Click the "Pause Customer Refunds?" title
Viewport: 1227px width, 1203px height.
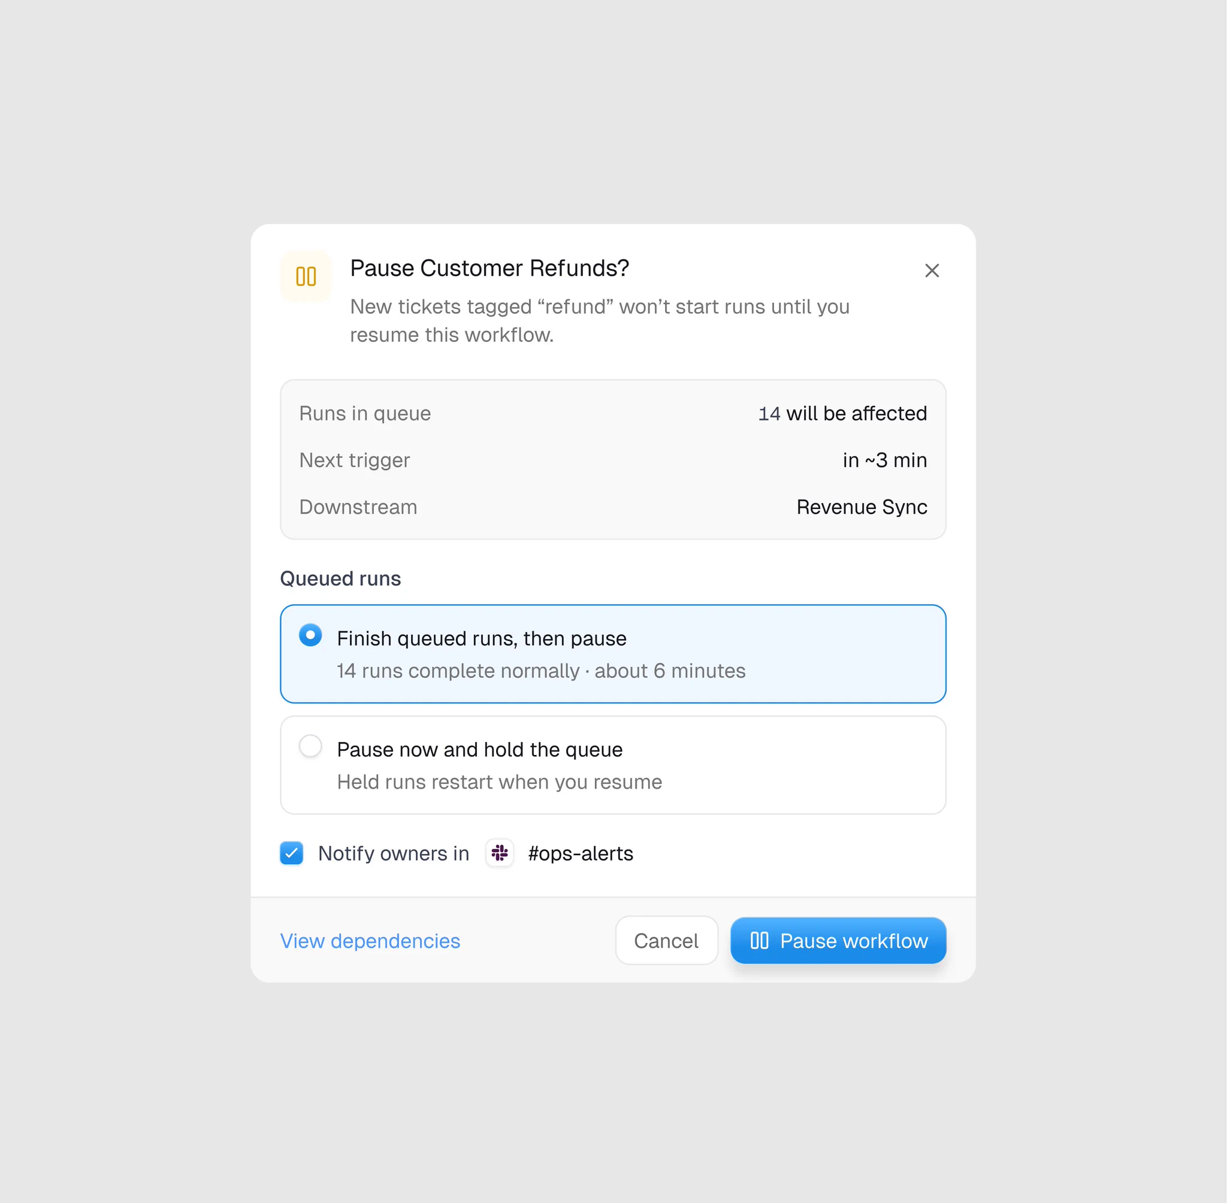[x=489, y=268]
